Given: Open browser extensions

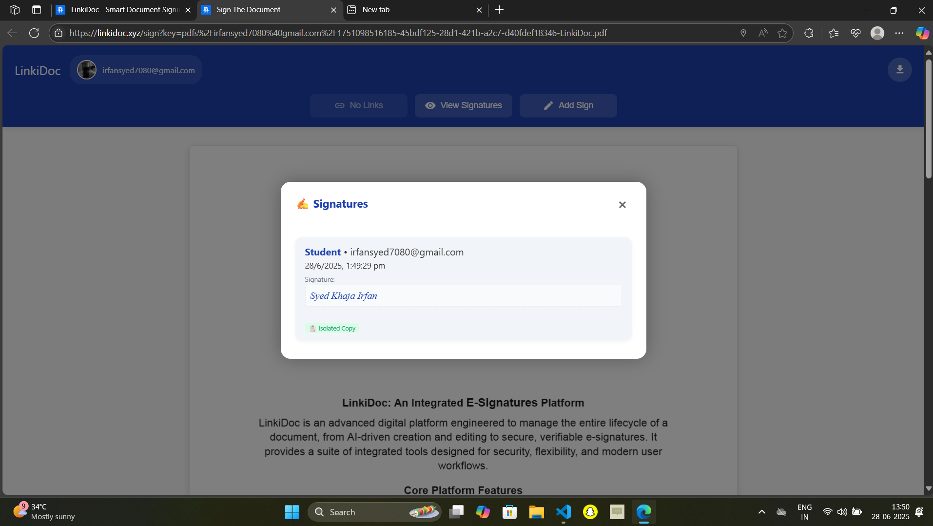Looking at the screenshot, I should (x=809, y=33).
